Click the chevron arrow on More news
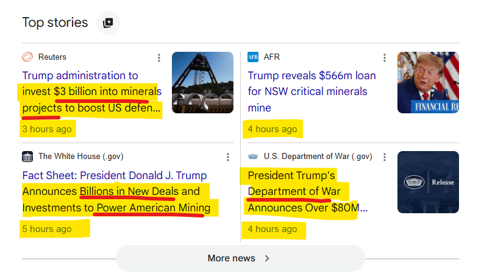This screenshot has width=484, height=279. 267,258
